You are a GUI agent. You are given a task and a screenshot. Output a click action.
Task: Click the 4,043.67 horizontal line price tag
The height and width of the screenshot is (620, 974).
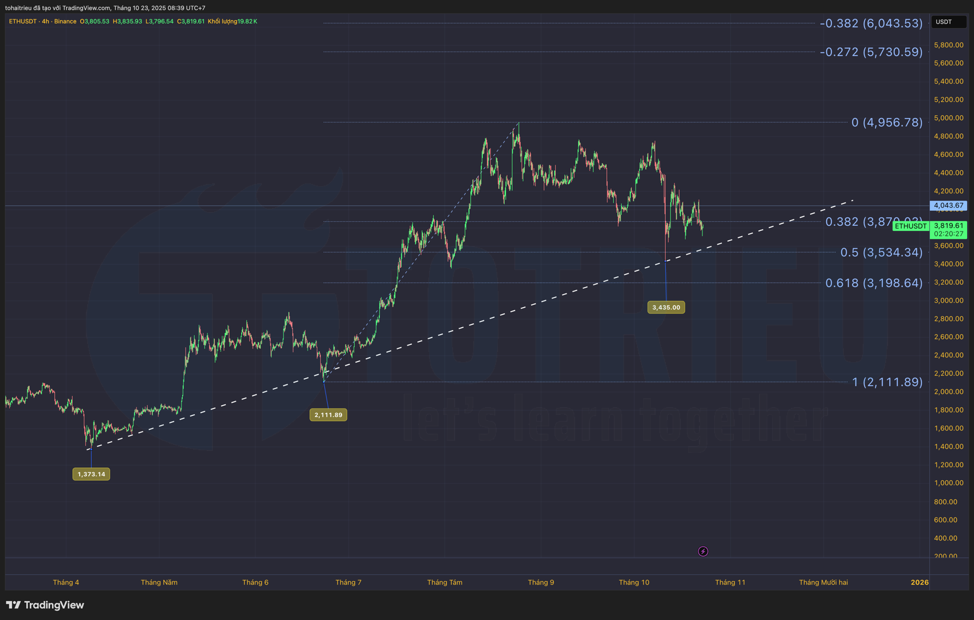point(948,205)
